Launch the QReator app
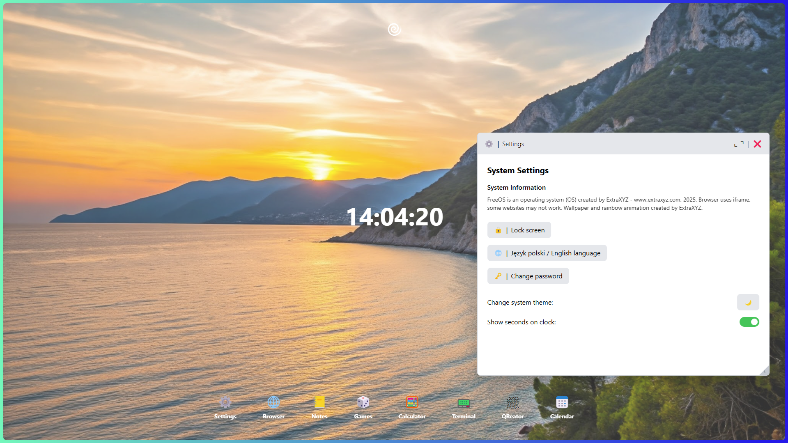788x443 pixels. pyautogui.click(x=512, y=402)
